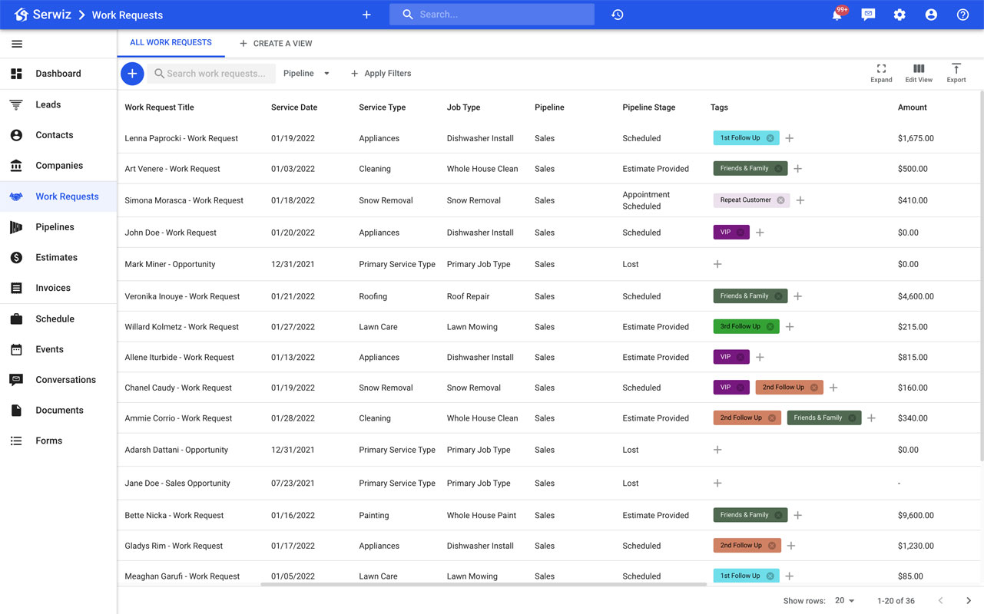This screenshot has width=984, height=614.
Task: Click the Create a View tab
Action: pos(276,44)
